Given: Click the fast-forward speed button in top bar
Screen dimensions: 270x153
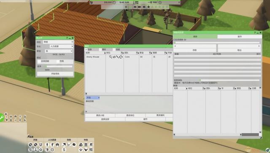Looking at the screenshot, I should coord(135,7).
